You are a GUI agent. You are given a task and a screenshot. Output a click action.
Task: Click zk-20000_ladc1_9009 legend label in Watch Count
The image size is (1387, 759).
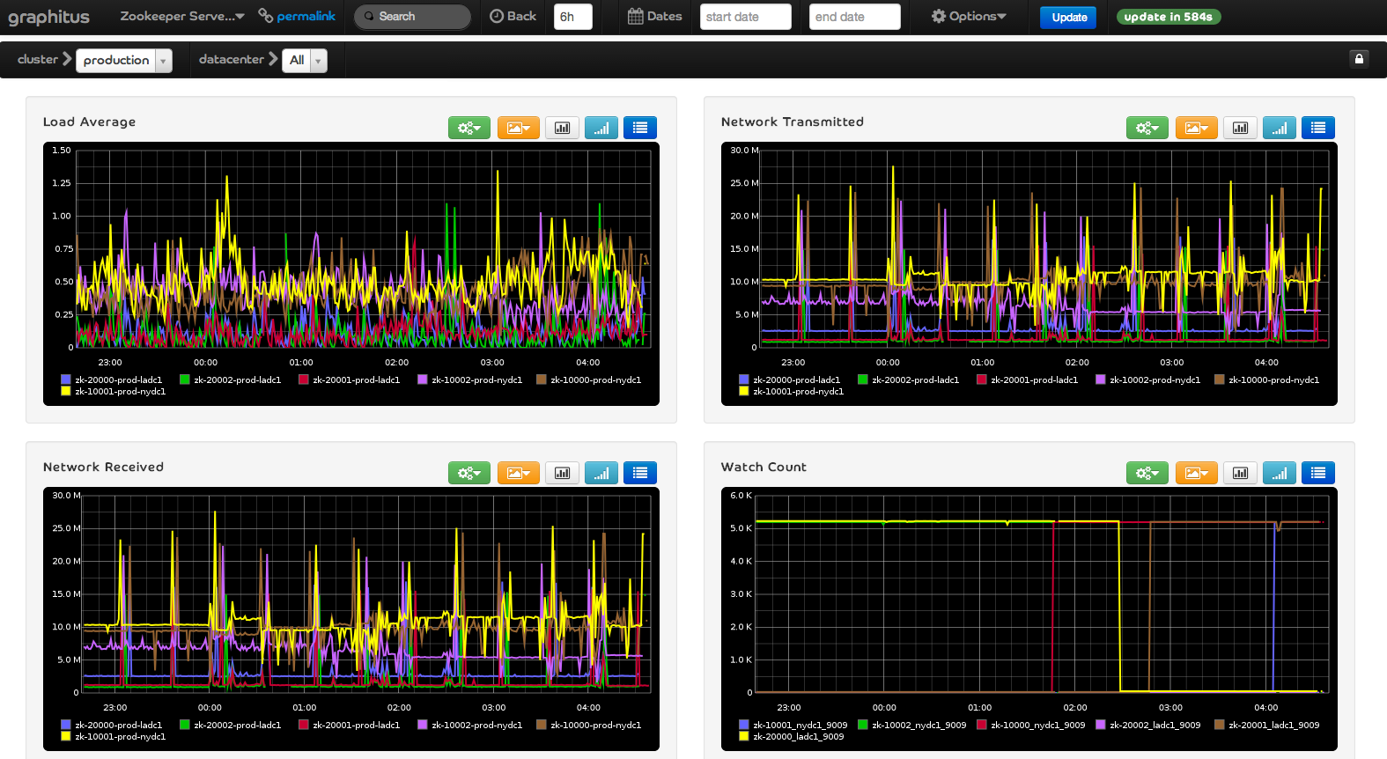[x=799, y=737]
